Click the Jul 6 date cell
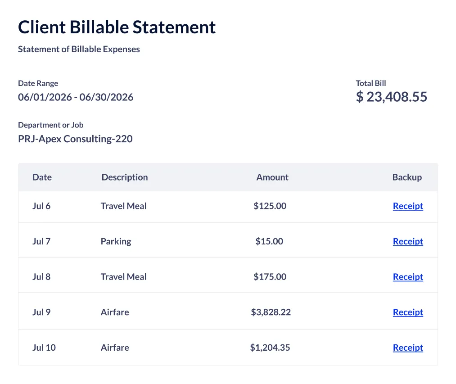 41,206
